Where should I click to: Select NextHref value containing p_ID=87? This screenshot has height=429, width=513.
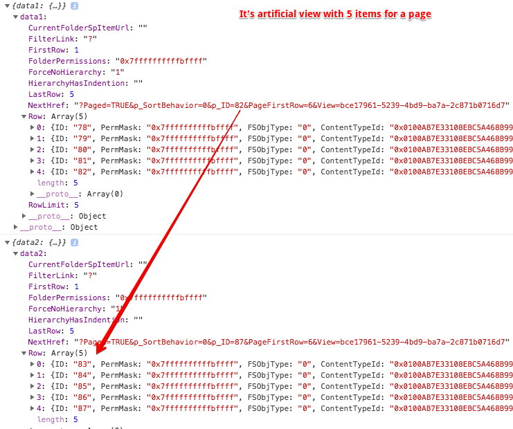[292, 342]
